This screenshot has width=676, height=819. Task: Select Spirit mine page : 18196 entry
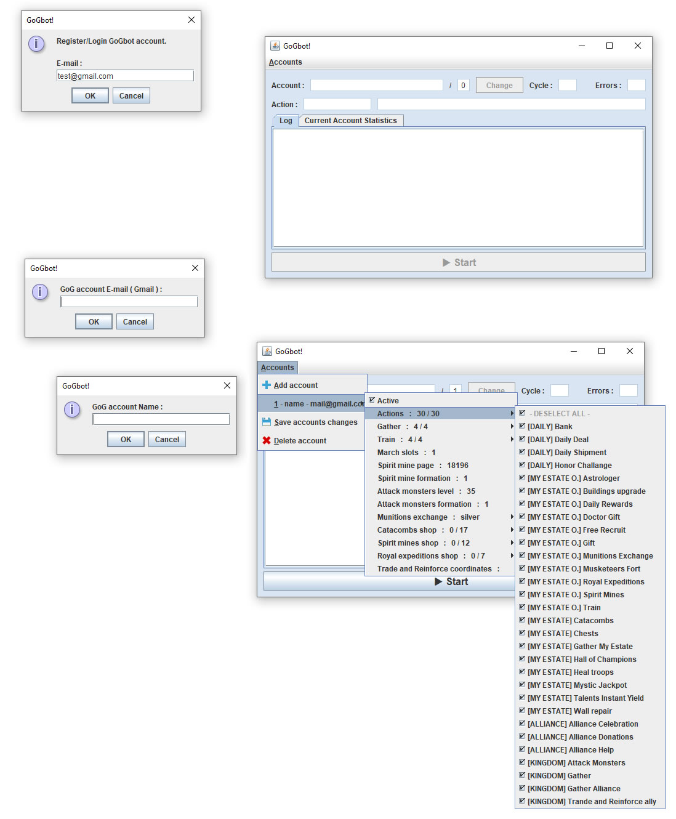pos(440,465)
